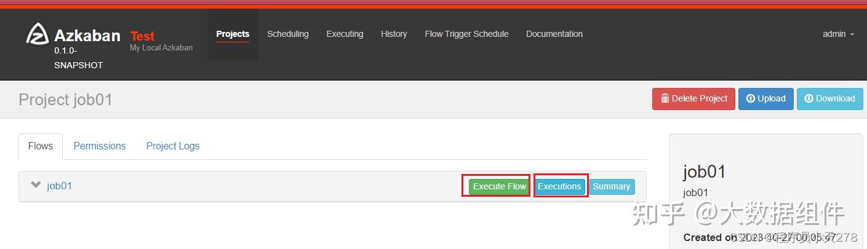Open Flow Trigger Schedule
This screenshot has height=249, width=867.
pyautogui.click(x=466, y=34)
